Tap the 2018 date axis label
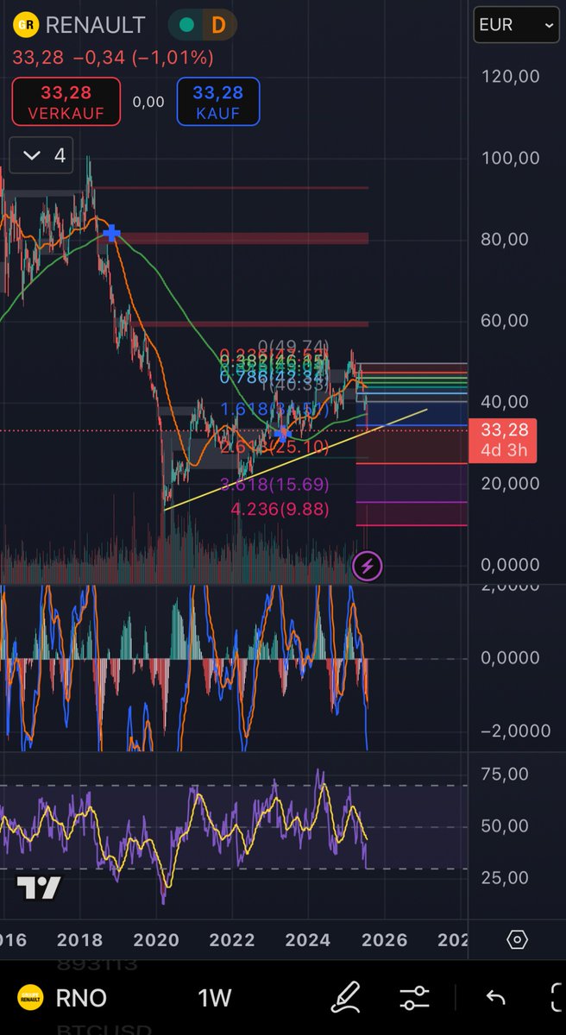566x1035 pixels. (79, 940)
